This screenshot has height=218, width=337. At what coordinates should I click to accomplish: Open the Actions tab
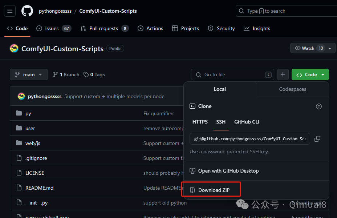[x=150, y=28]
